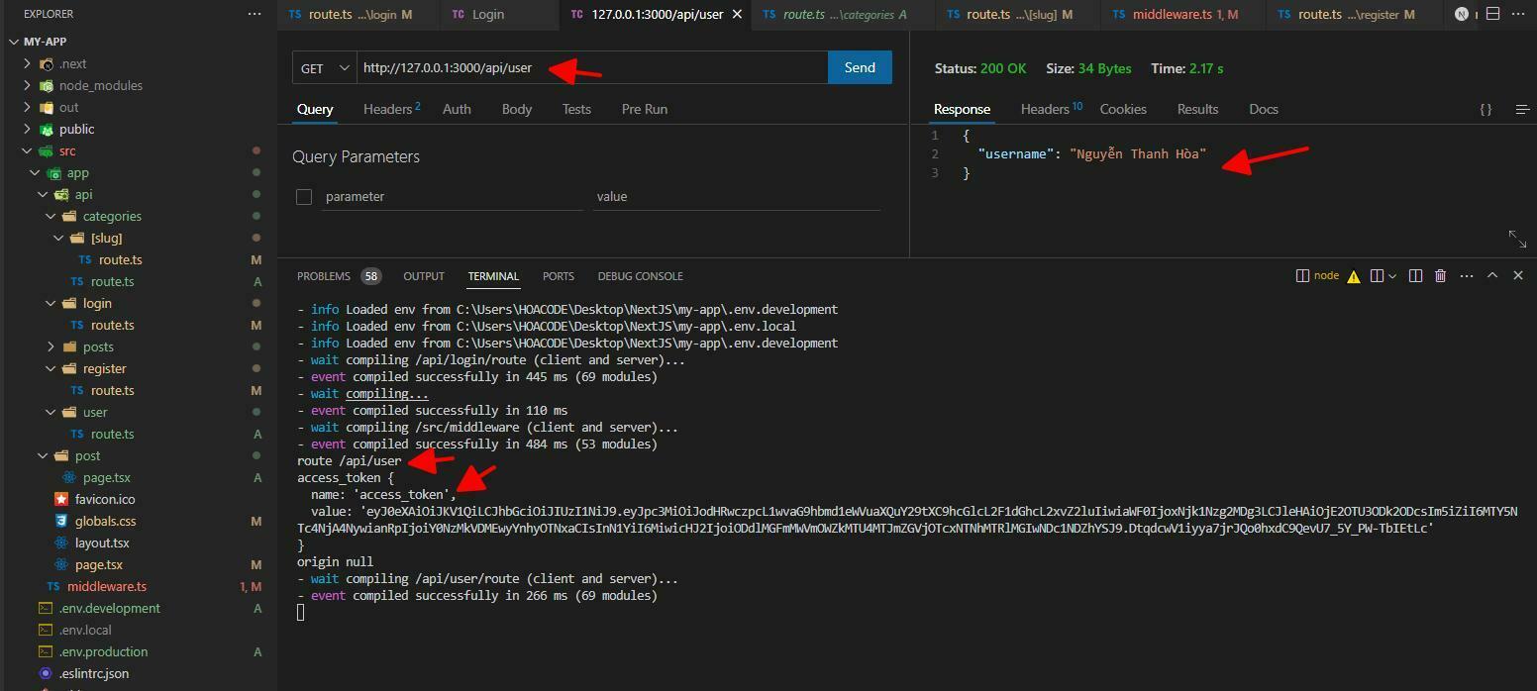Click the account avatar in the title bar
The height and width of the screenshot is (691, 1537).
[x=1462, y=14]
